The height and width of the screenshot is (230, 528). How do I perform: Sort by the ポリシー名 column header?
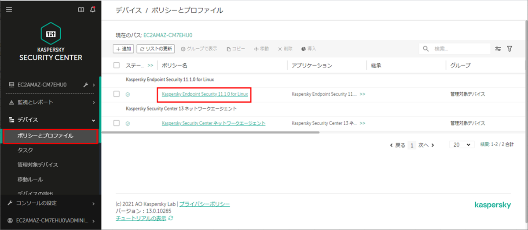(x=175, y=65)
